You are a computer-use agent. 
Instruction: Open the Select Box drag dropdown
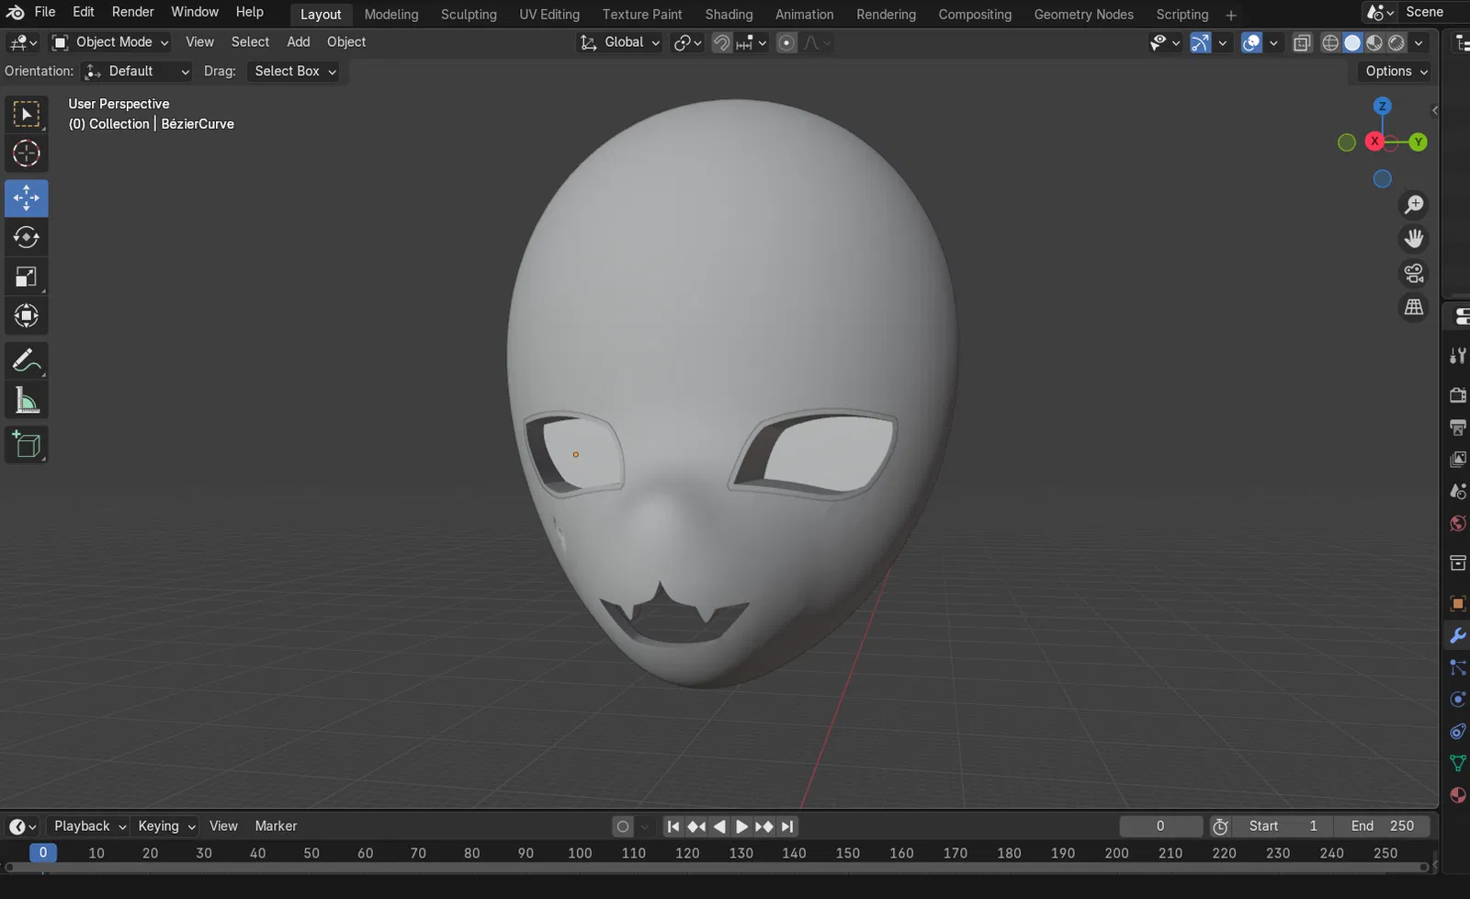click(x=294, y=72)
